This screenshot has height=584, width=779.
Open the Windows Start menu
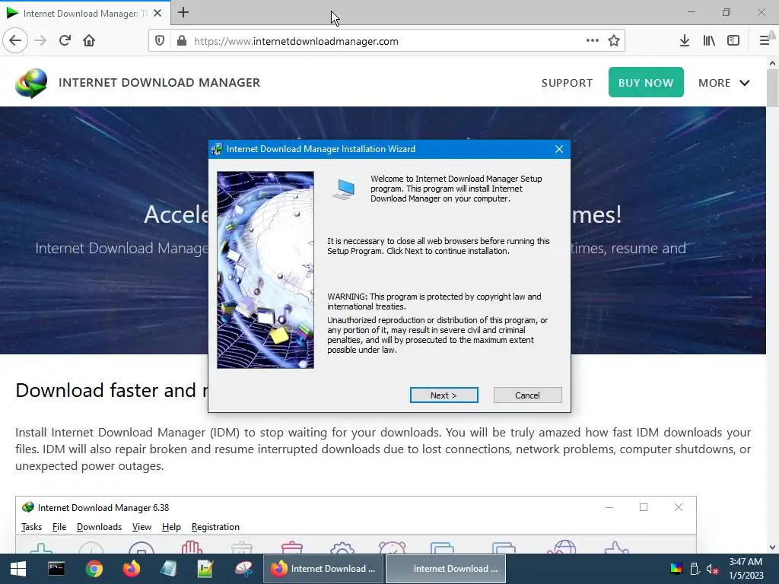click(x=18, y=569)
